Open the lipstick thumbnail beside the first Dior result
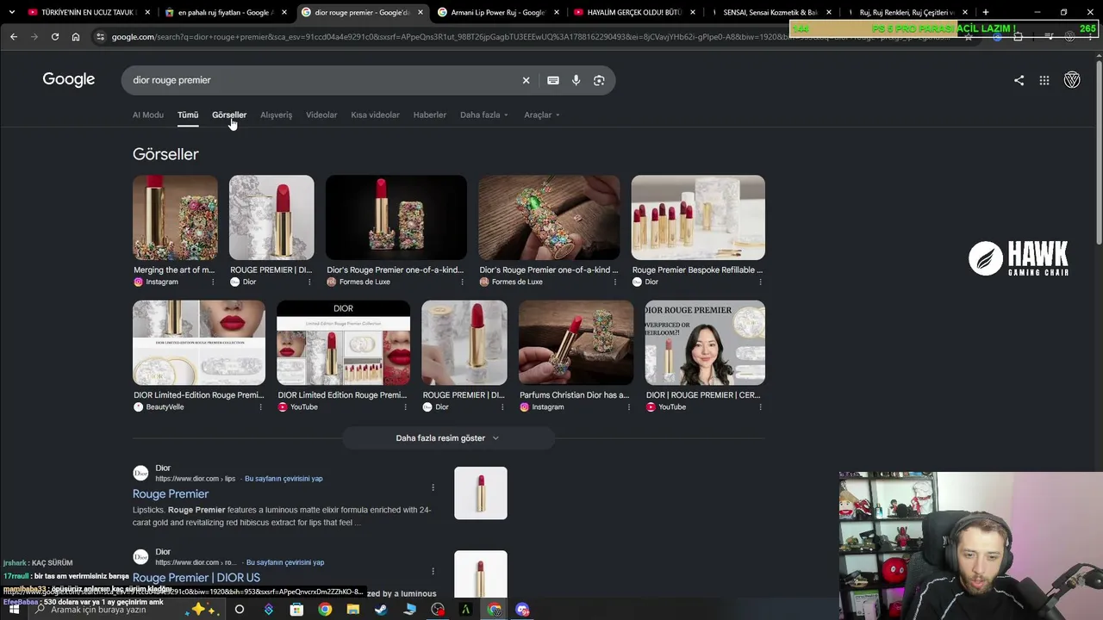Screen dimensions: 1103x620 point(481,493)
